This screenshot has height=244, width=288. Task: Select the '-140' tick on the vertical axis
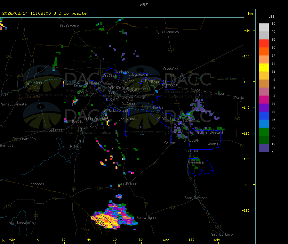click(245, 108)
